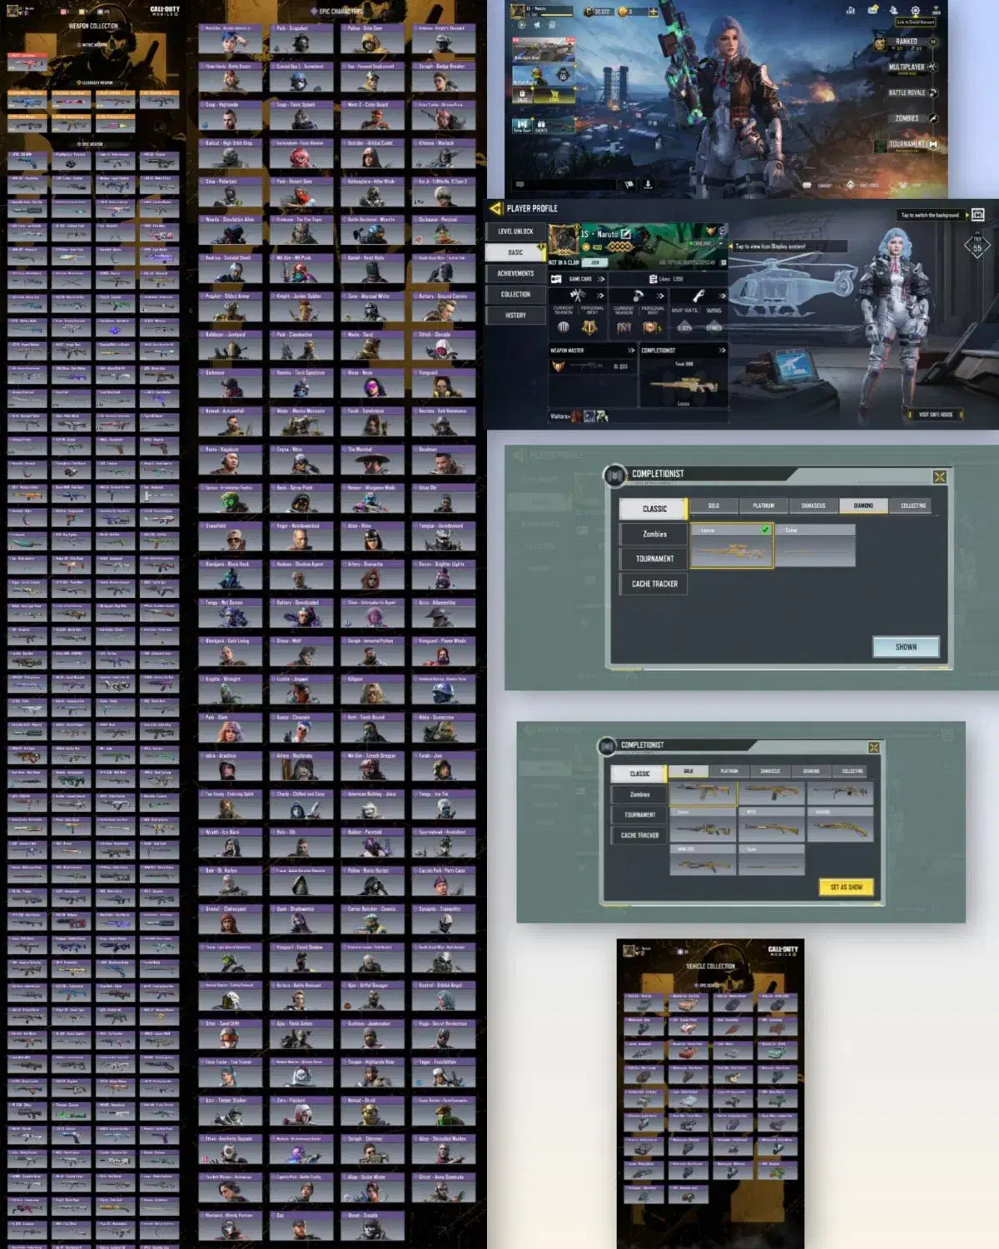
Task: Select the unchecked Tundra camo card
Action: [x=815, y=546]
